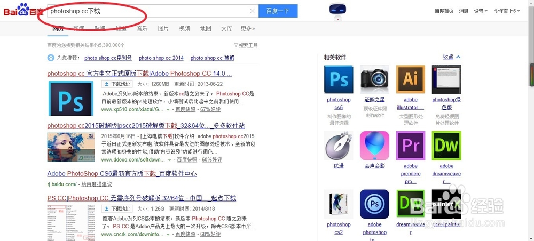Open photoshop cs5 text link
The width and height of the screenshot is (534, 241).
[339, 103]
